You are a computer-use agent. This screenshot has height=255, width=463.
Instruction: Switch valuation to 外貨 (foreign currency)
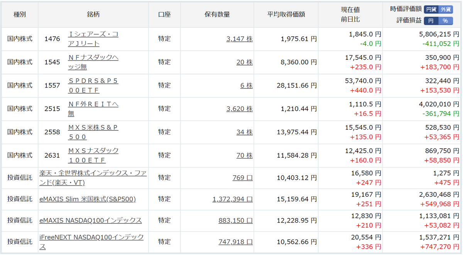tap(446, 10)
